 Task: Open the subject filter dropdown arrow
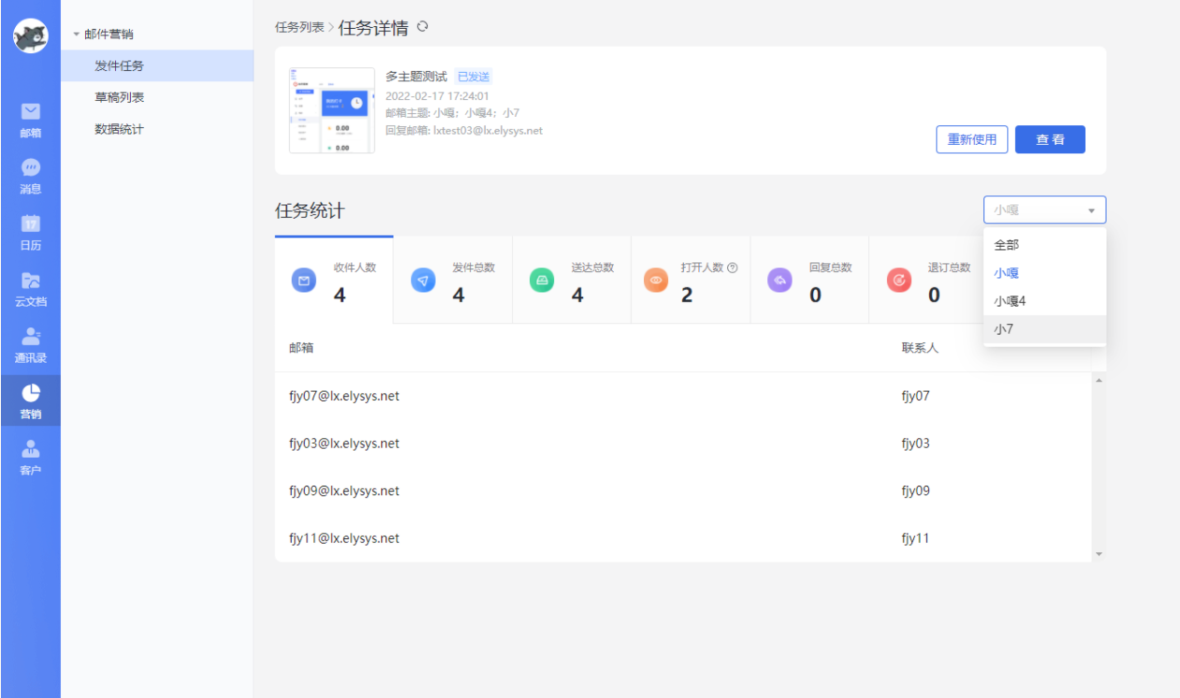[1092, 210]
